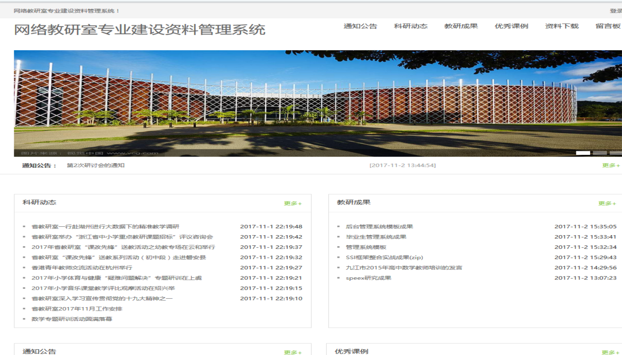
Task: Open the SSI框架整合实战成果(zip) entry
Action: coord(384,257)
